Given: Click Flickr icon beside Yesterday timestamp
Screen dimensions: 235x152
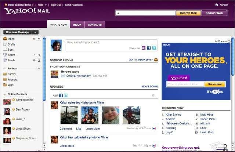Looking at the screenshot, I should (154, 129).
